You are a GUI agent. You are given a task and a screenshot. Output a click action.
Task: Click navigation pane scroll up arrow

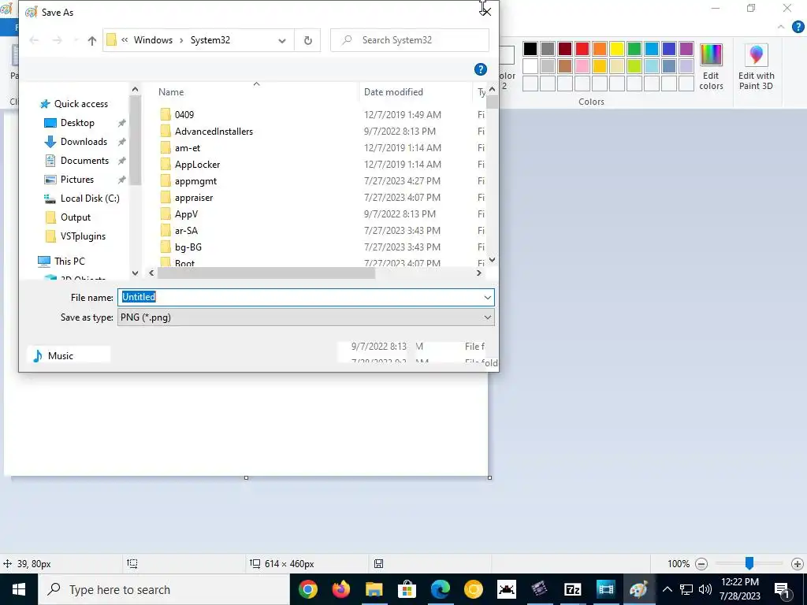click(135, 90)
